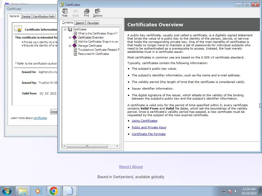
Task: Click page icon for Resources for Certificates
Action: (x=75, y=54)
